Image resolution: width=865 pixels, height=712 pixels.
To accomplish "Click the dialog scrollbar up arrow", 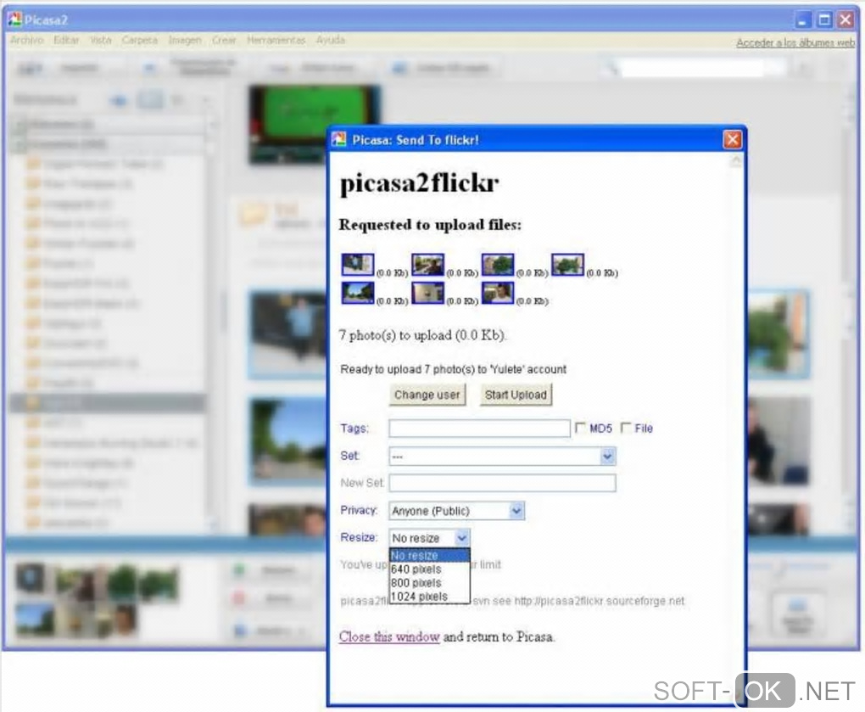I will 735,160.
